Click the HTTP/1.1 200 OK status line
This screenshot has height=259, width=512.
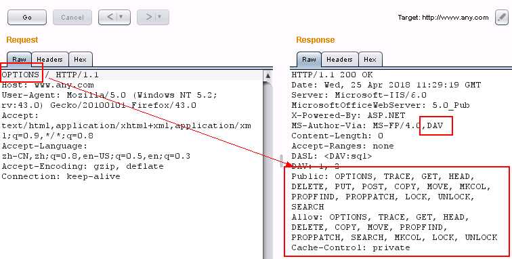332,75
